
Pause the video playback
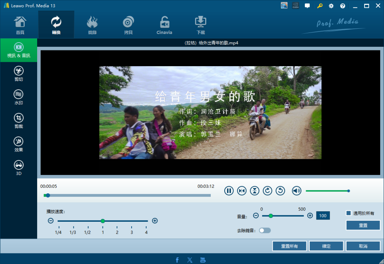229,191
